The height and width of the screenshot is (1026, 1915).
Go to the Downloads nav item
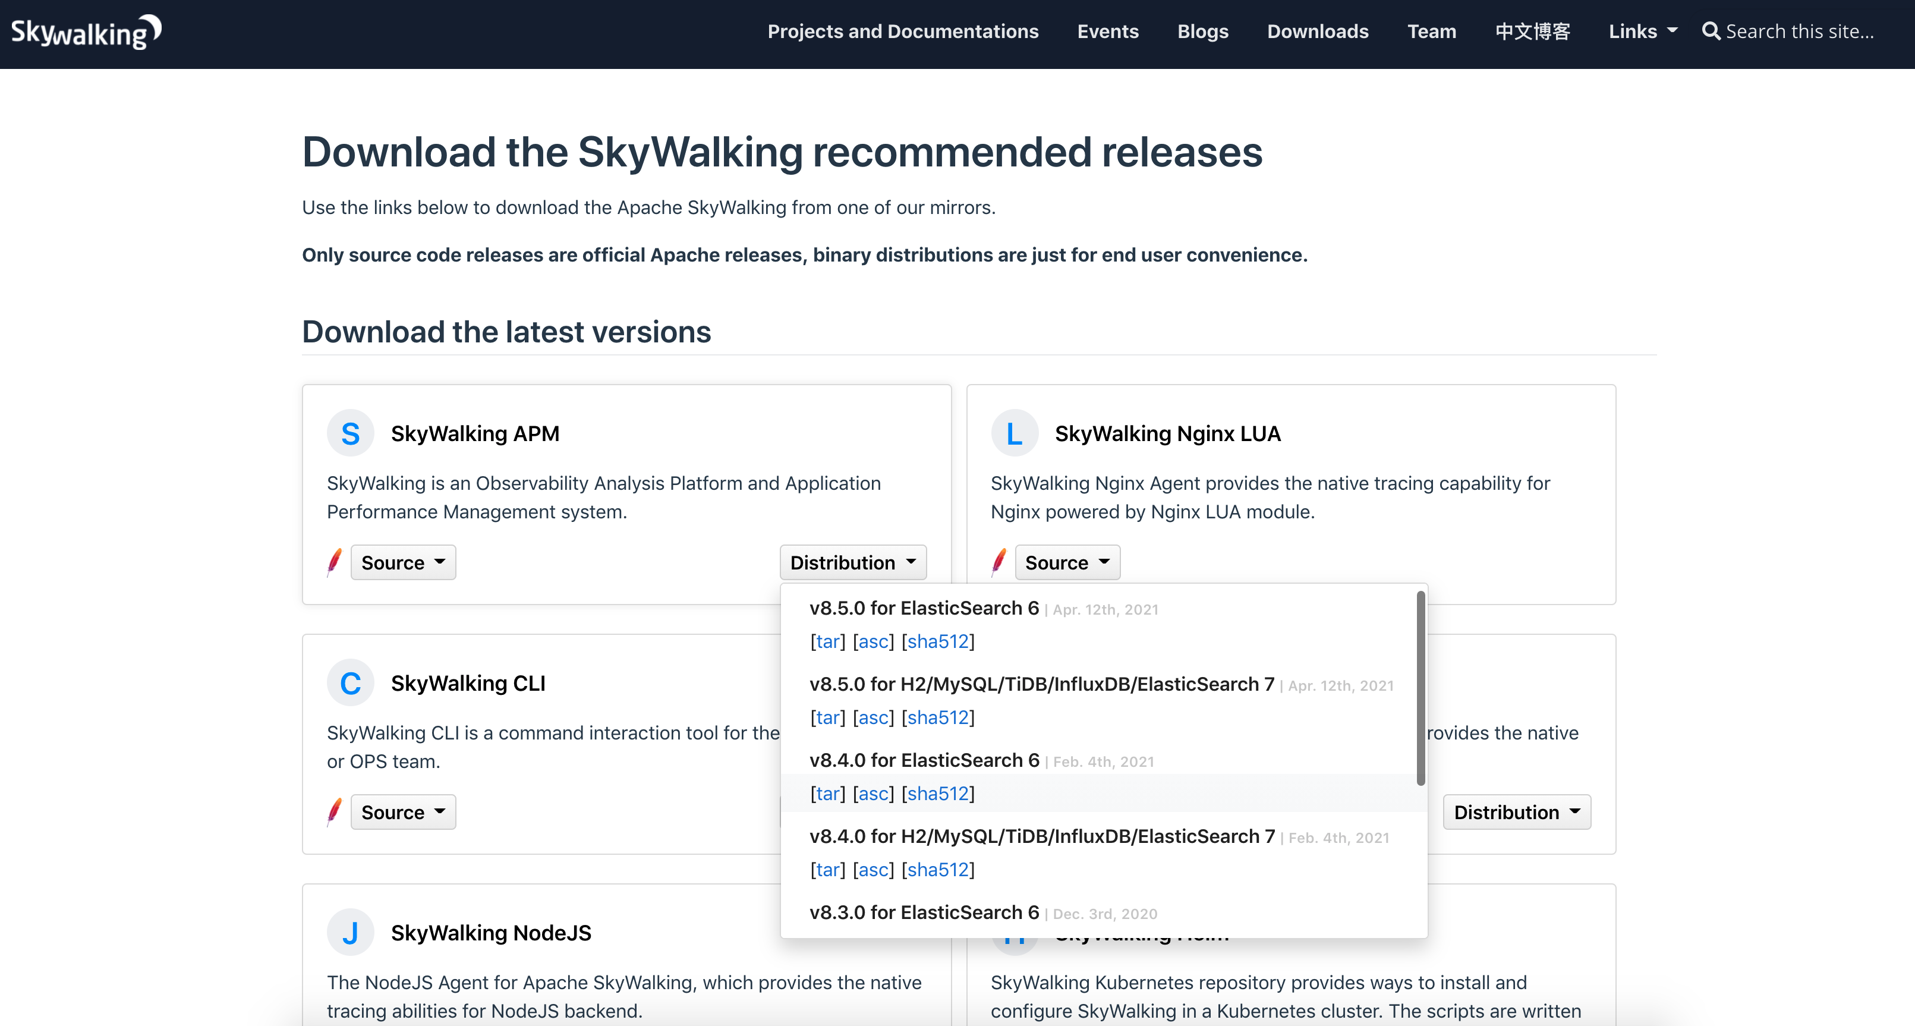[x=1317, y=32]
